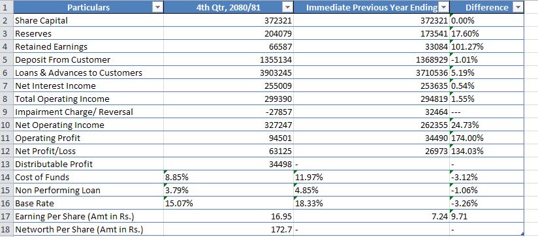Click the Retained Earnings difference cell 101.27%
Viewport: 538px width, 237px height.
[486, 46]
